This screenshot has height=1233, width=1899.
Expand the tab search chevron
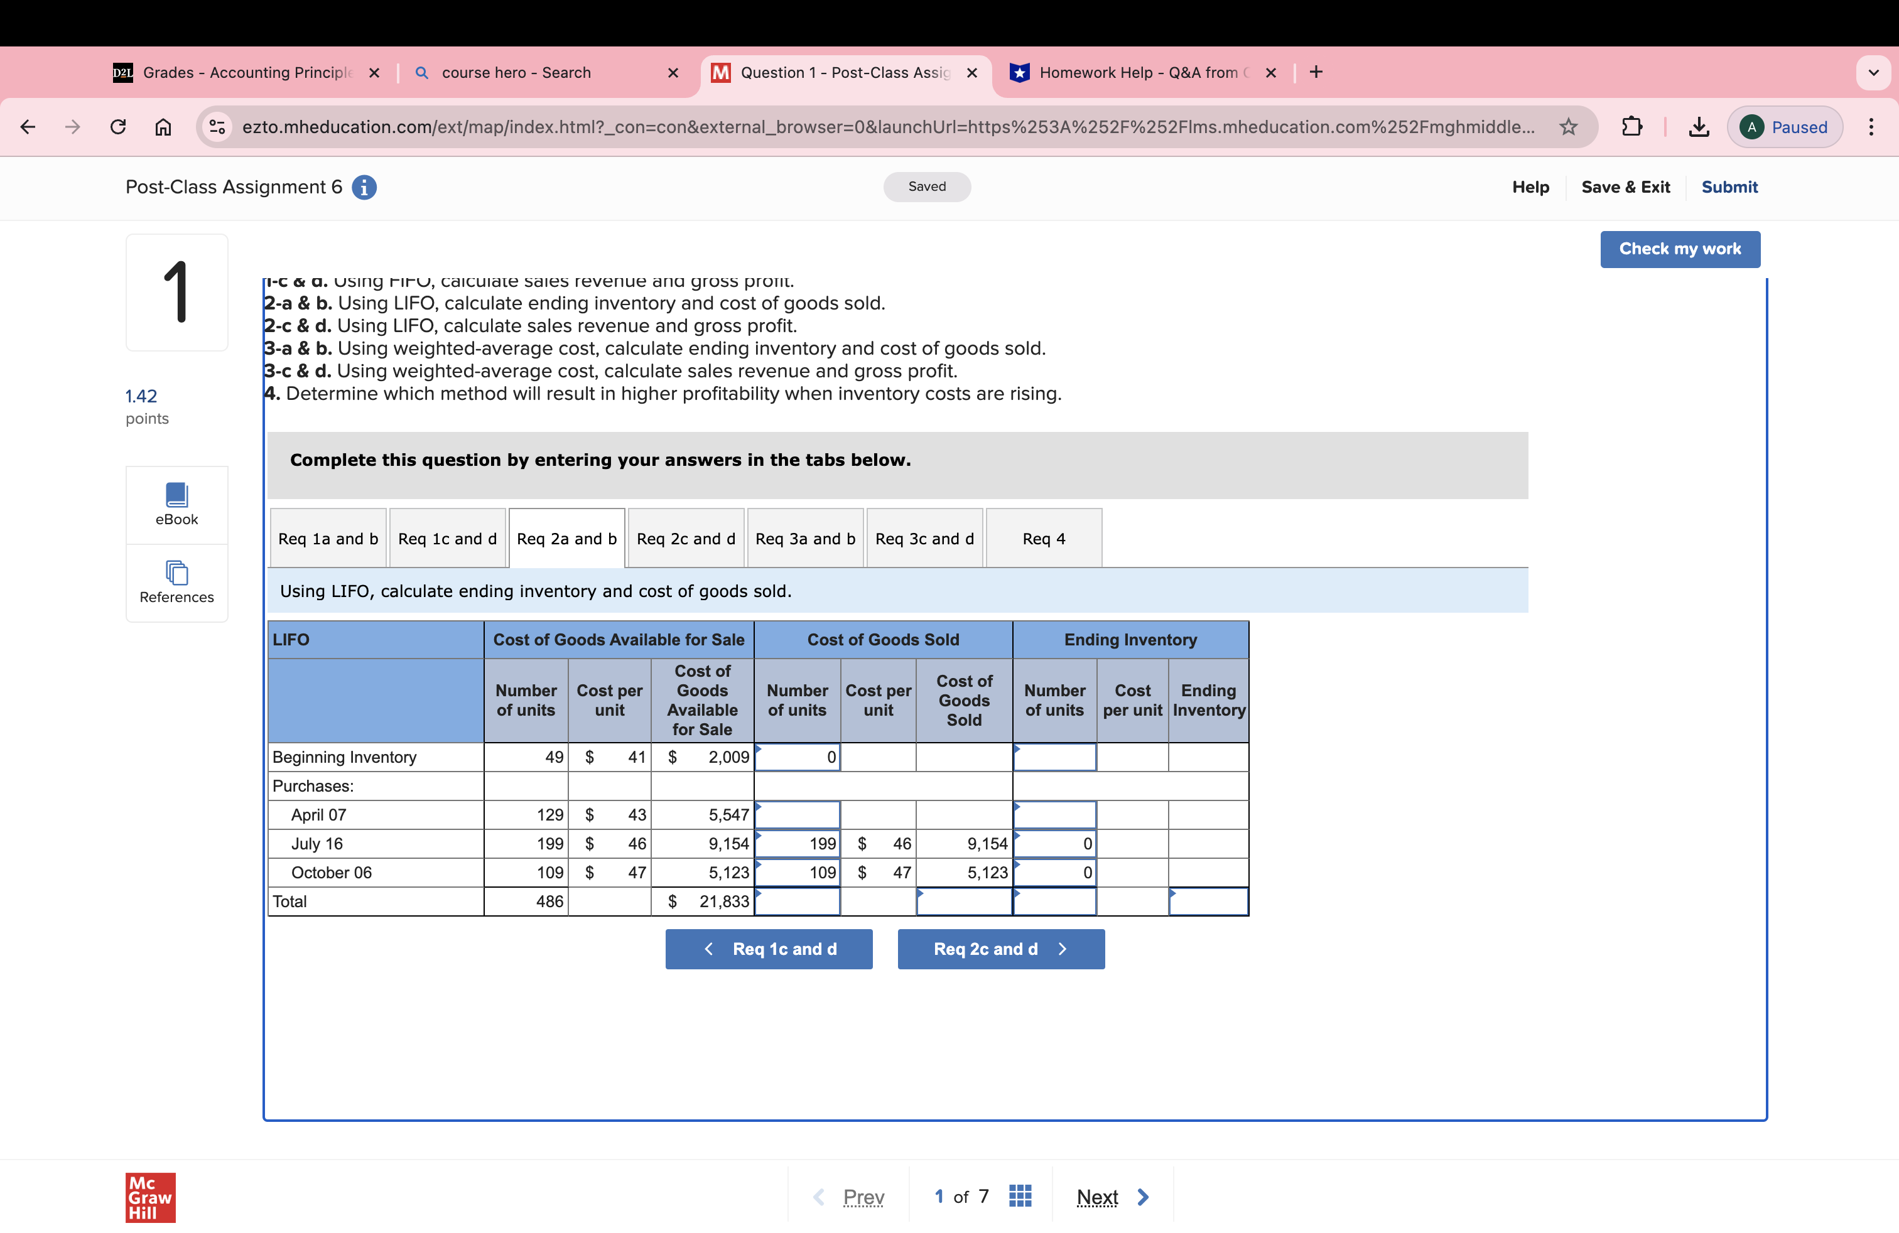[x=1875, y=72]
